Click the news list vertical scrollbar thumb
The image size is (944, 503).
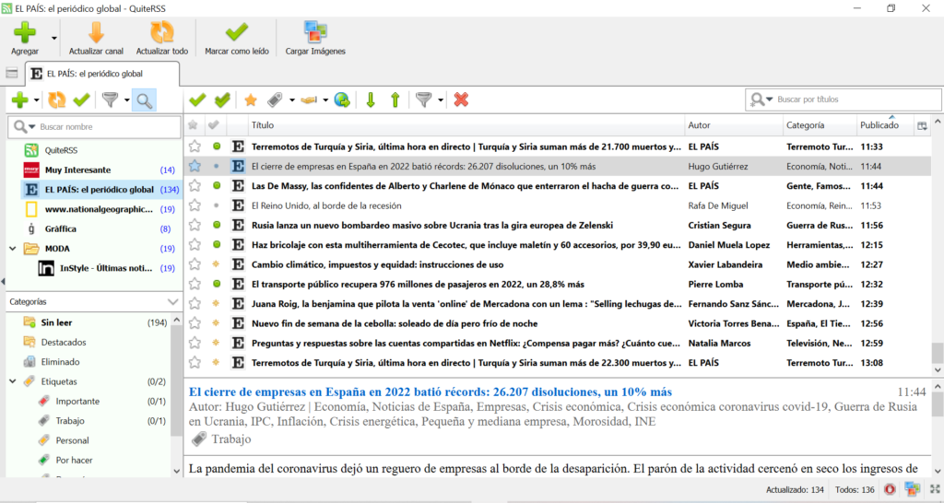[937, 353]
